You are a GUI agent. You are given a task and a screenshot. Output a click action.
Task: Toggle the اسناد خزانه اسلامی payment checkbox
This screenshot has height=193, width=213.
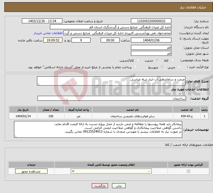click(135, 67)
